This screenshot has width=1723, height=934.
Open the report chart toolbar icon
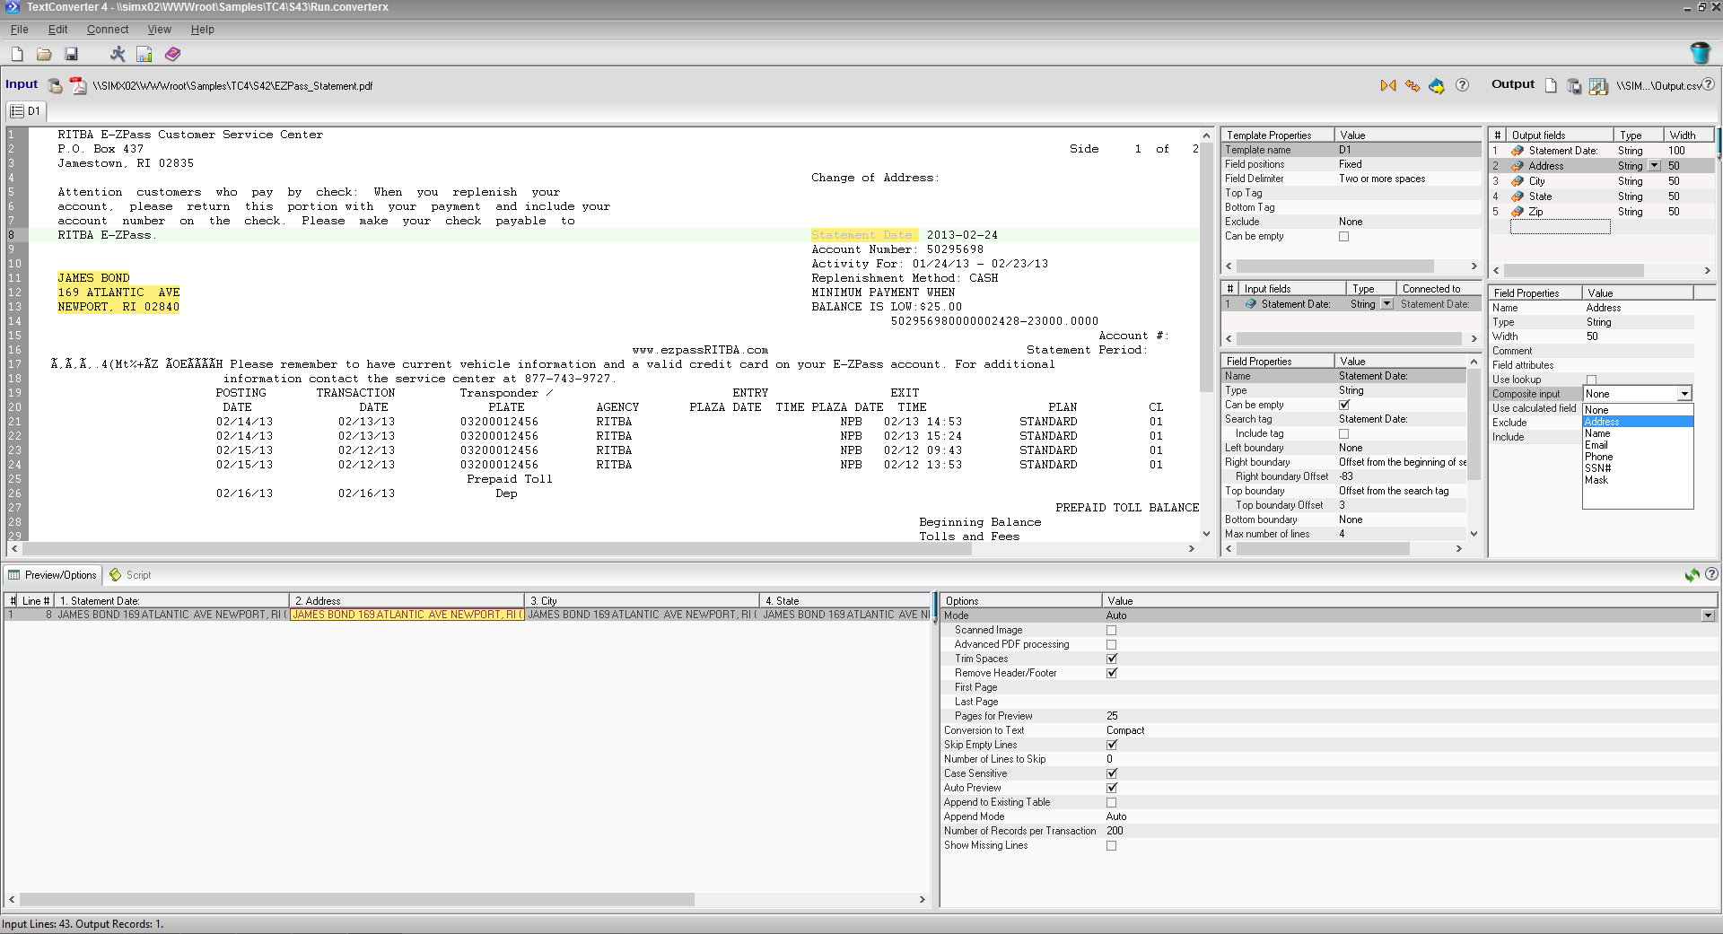pos(144,55)
